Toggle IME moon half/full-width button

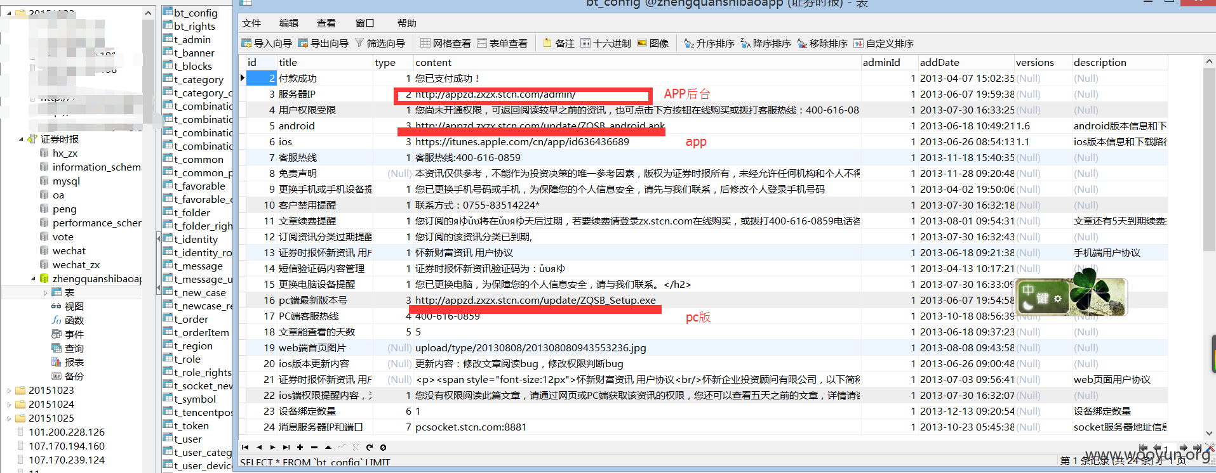[1028, 306]
